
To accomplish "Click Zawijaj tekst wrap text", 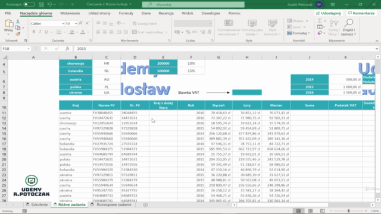I will [x=145, y=24].
